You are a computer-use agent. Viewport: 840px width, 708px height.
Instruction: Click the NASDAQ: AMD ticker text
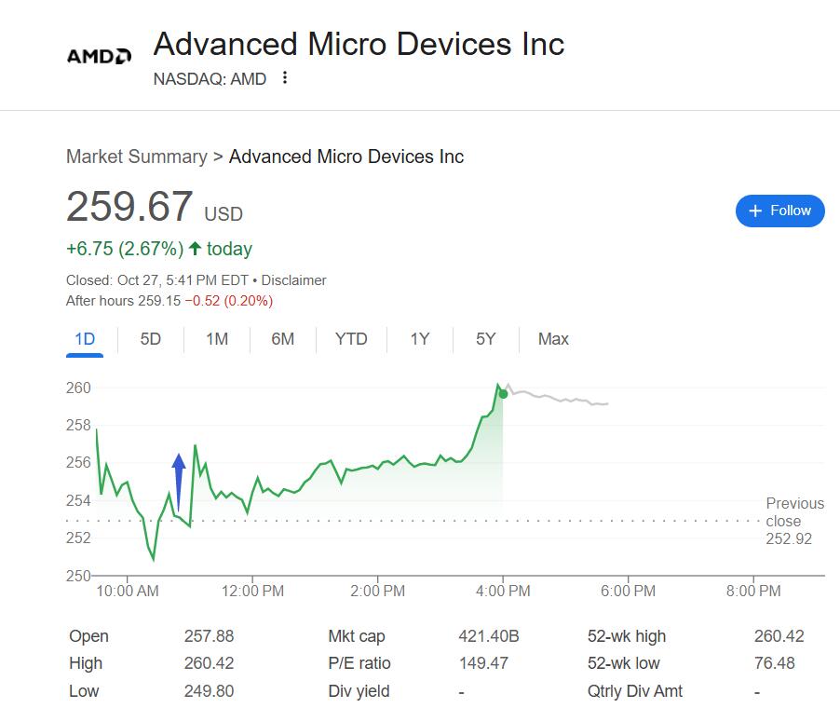(210, 79)
